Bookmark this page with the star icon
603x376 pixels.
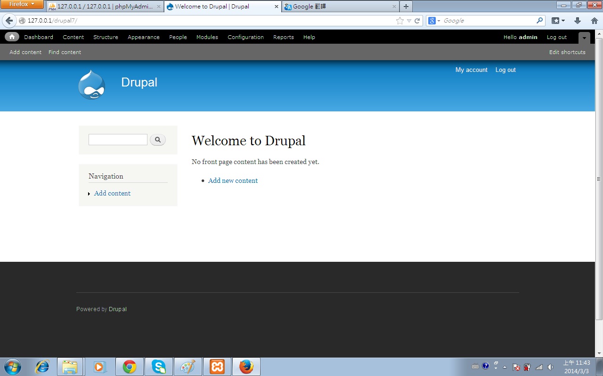point(400,21)
